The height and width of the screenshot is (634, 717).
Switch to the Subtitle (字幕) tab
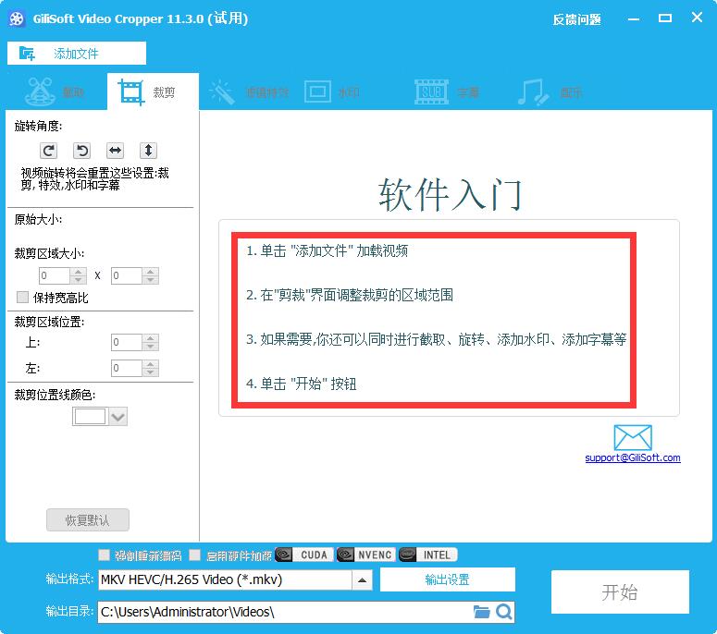pyautogui.click(x=448, y=92)
